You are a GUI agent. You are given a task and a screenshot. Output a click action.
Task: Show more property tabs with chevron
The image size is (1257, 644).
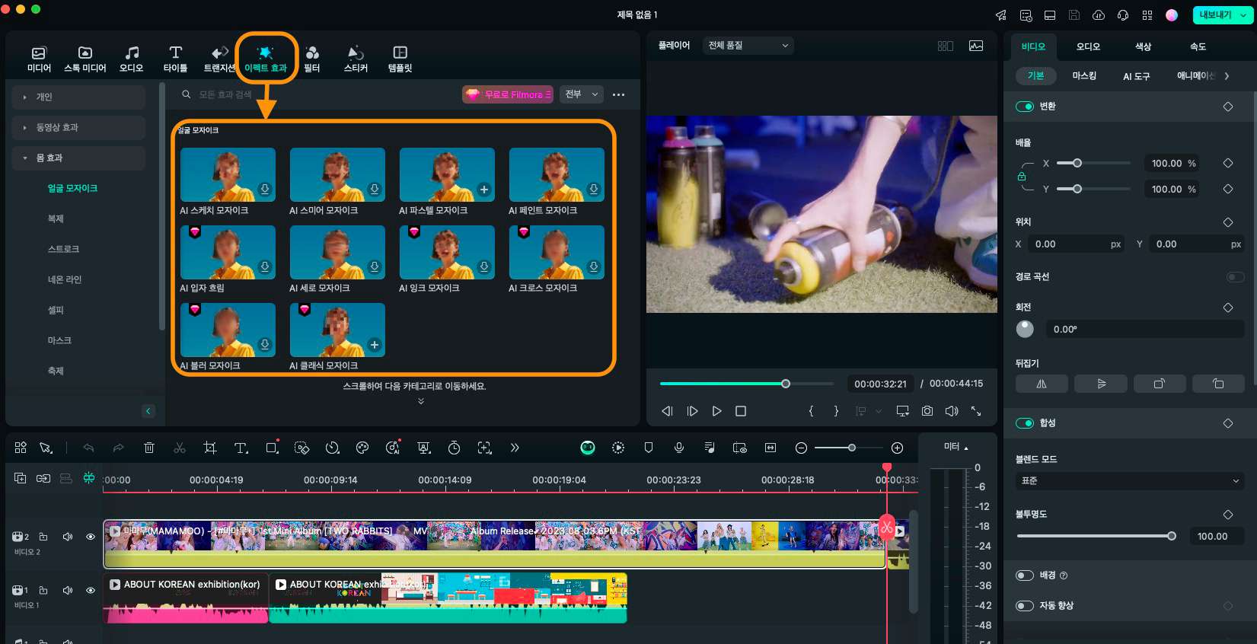(x=1227, y=76)
